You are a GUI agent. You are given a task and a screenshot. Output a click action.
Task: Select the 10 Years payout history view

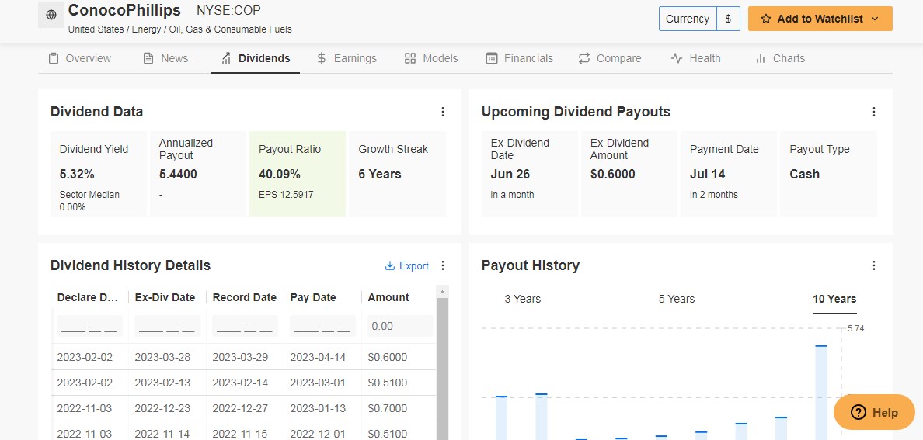[834, 299]
